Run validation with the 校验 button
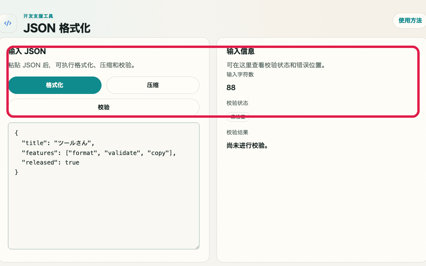 (x=104, y=107)
